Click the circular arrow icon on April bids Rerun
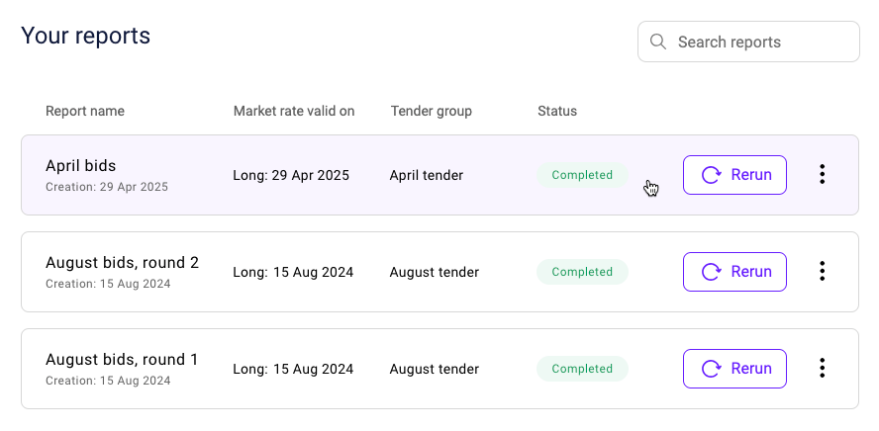The height and width of the screenshot is (431, 879). 712,175
